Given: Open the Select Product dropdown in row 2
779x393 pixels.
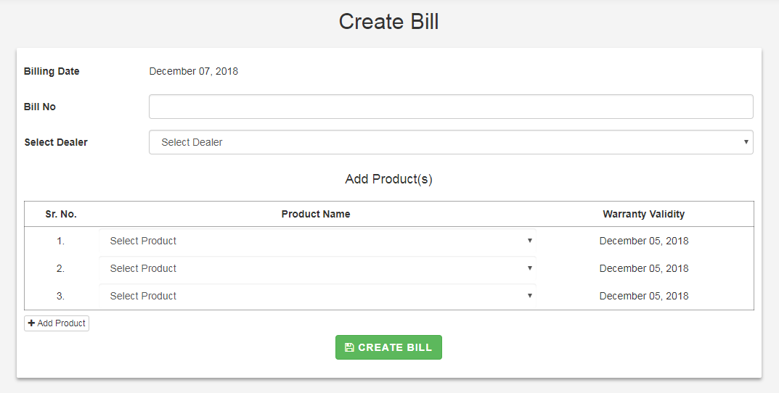Looking at the screenshot, I should click(x=317, y=268).
